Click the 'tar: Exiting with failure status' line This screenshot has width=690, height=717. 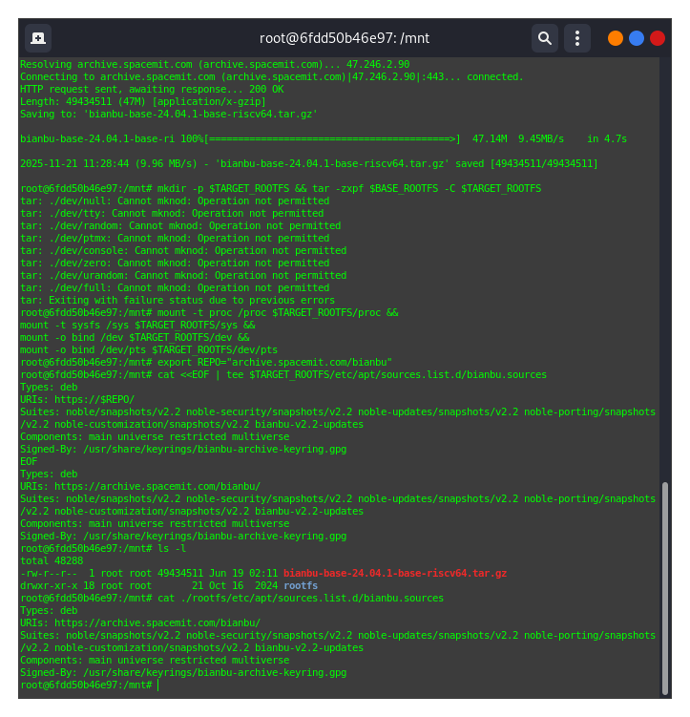point(178,300)
